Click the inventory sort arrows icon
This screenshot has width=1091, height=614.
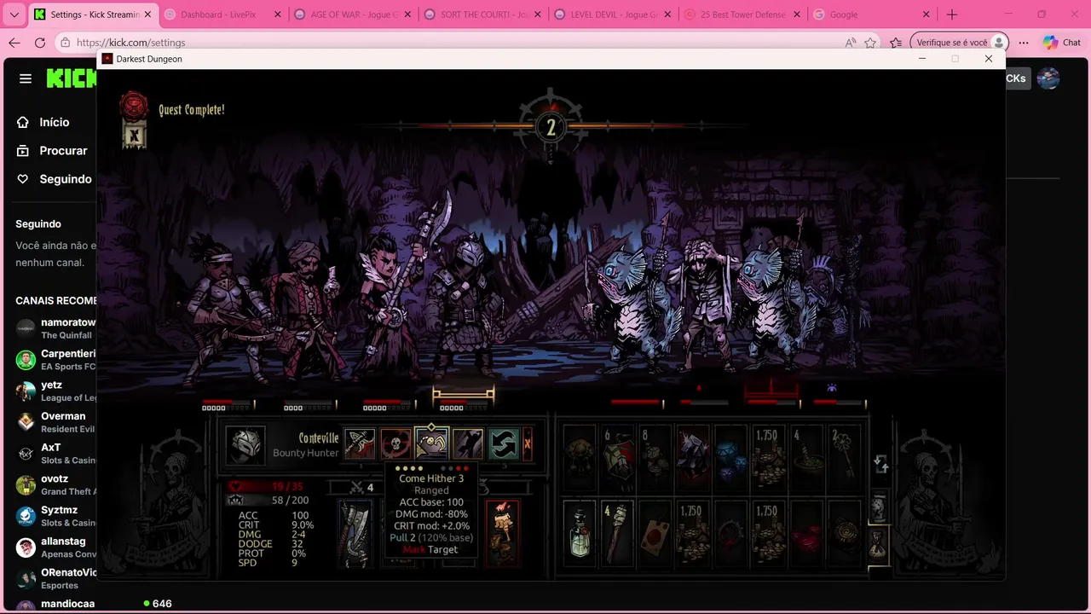881,464
